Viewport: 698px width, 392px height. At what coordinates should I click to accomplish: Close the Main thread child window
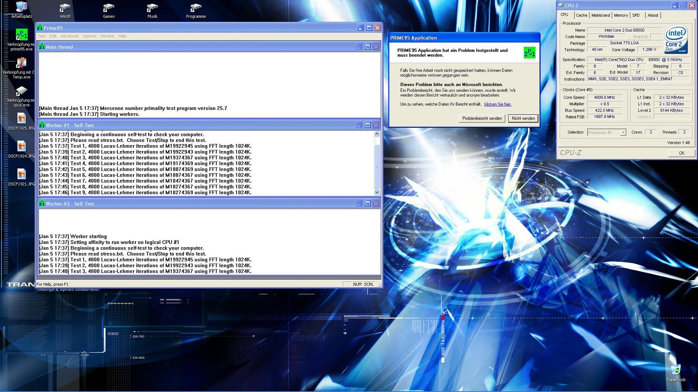tap(376, 47)
